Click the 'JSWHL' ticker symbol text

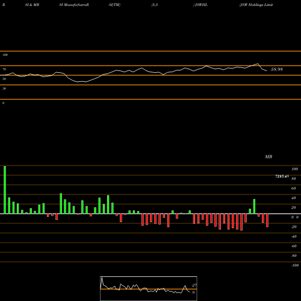coord(201,5)
